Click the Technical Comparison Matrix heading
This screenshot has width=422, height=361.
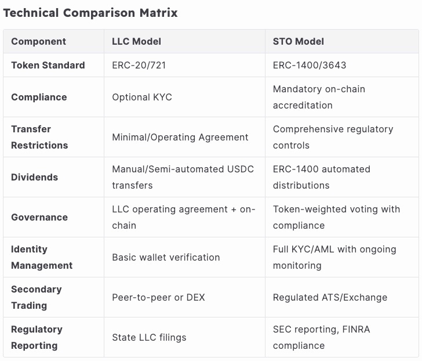coord(90,12)
